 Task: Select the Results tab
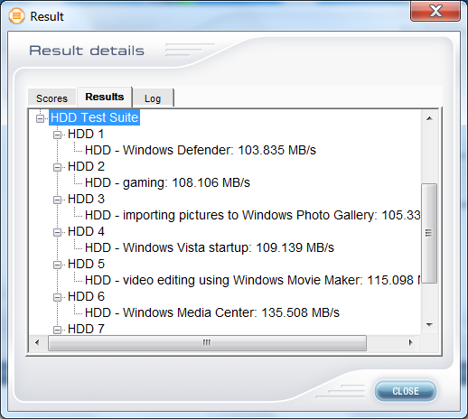(x=105, y=97)
